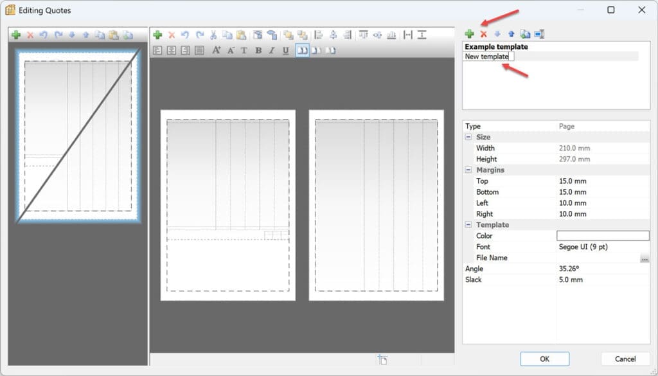Delete element using center editor red X
Screen dimensions: 658x376
(171, 35)
